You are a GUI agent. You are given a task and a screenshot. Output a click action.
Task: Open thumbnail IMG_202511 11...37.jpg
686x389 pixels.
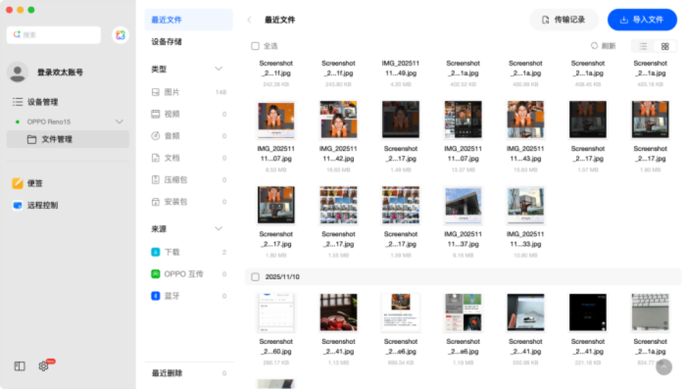tap(463, 205)
